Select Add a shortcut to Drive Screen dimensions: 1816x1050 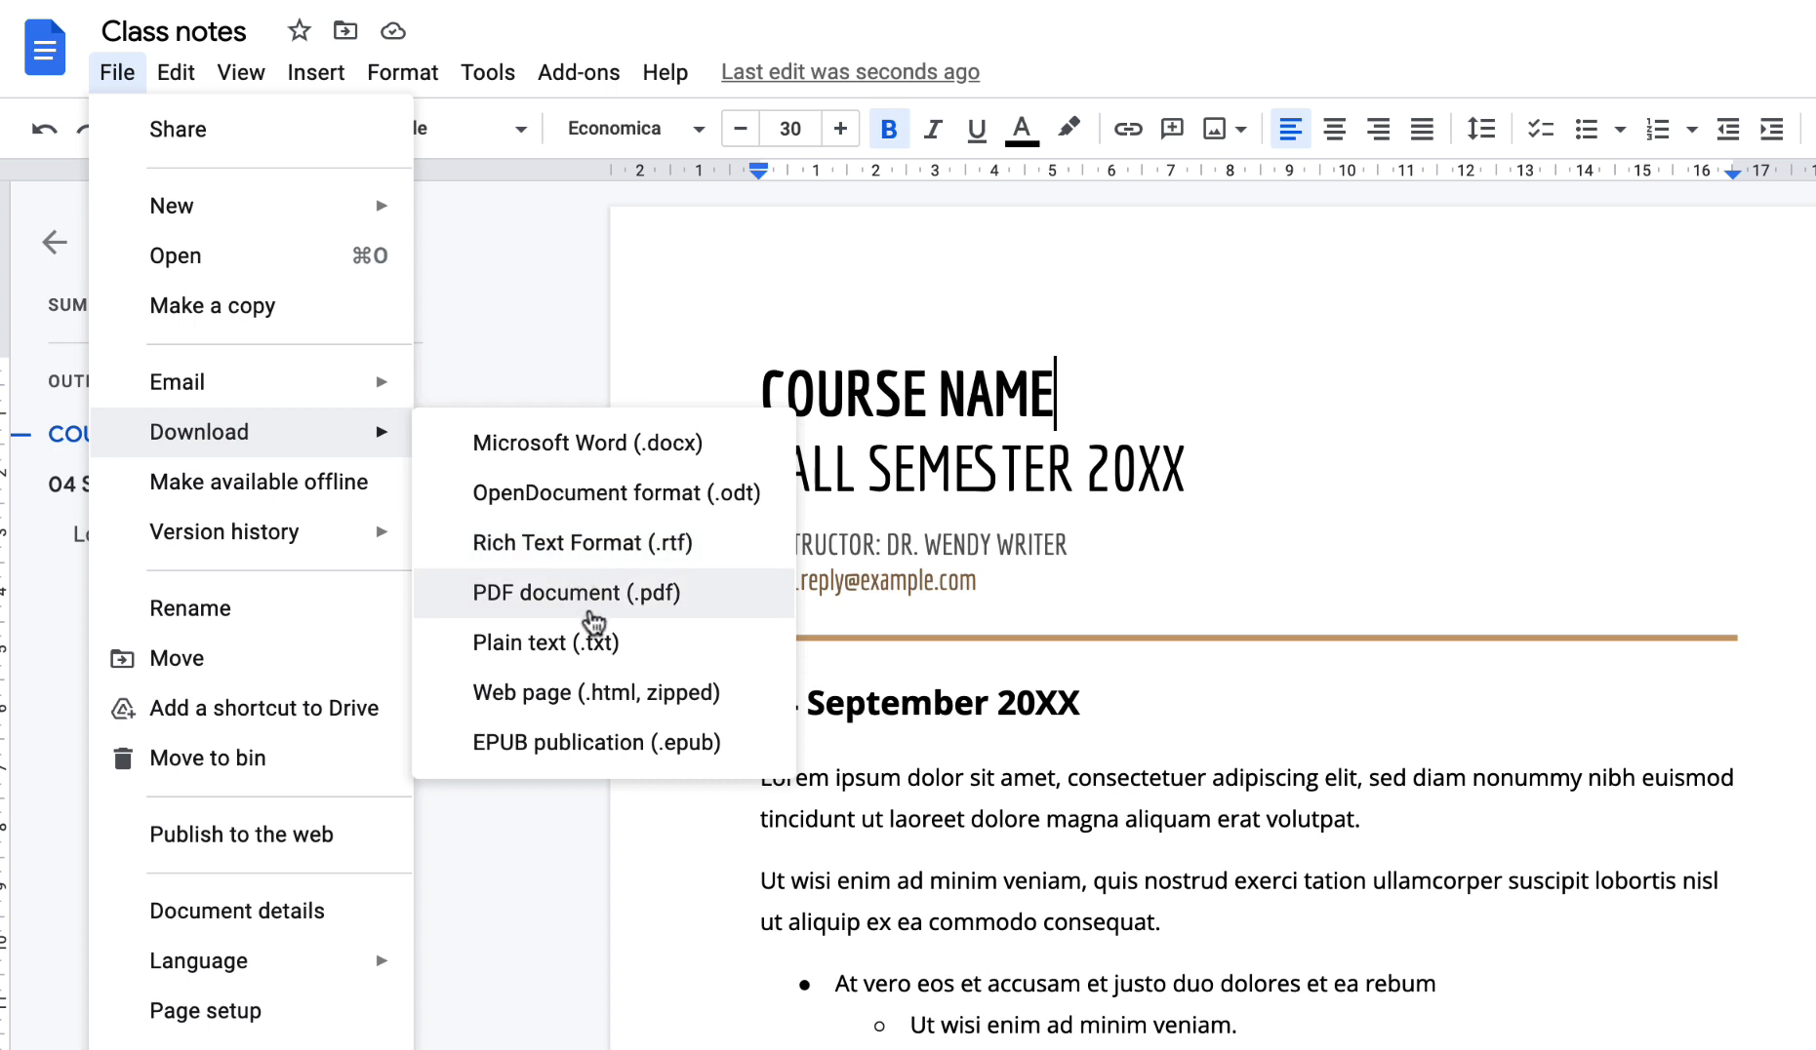click(x=252, y=708)
